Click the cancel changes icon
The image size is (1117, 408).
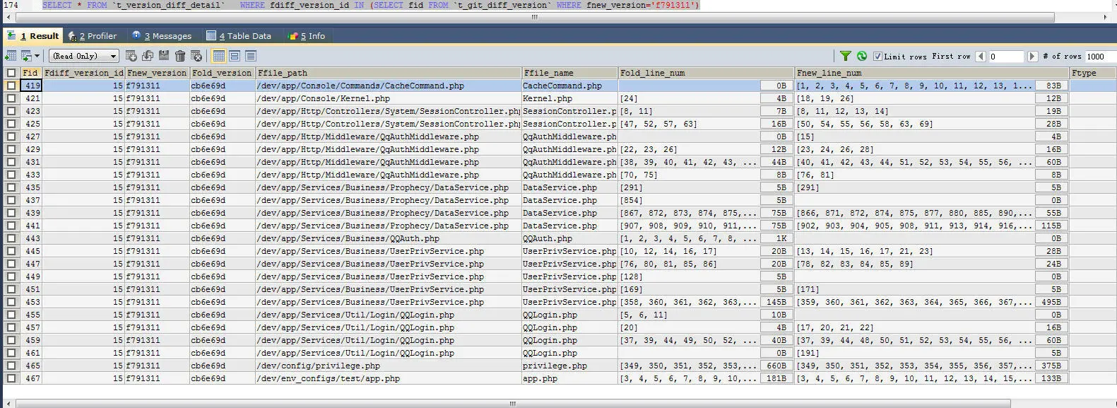click(x=196, y=56)
